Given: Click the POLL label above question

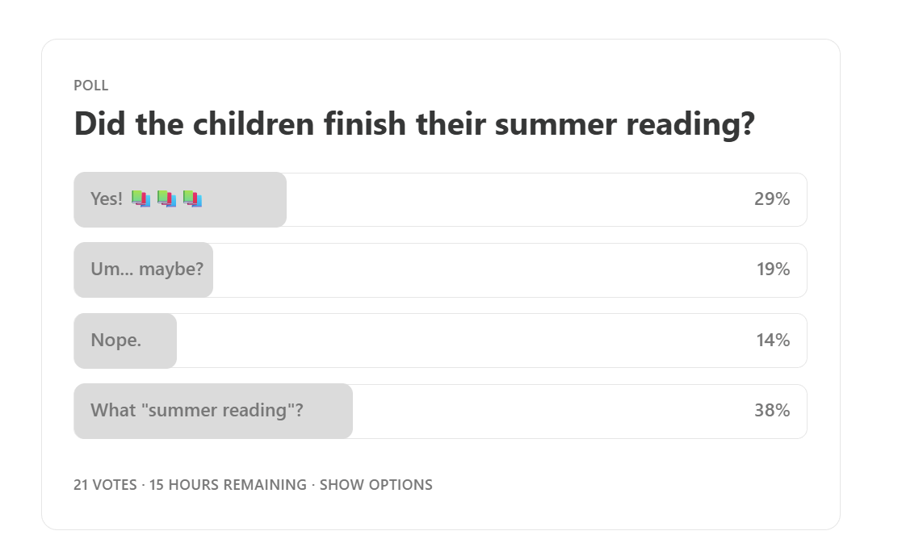Looking at the screenshot, I should [91, 85].
